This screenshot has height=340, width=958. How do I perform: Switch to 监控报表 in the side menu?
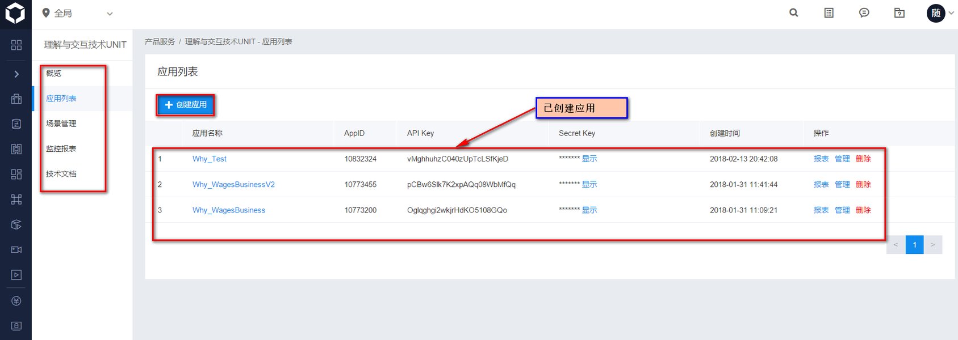pyautogui.click(x=61, y=148)
